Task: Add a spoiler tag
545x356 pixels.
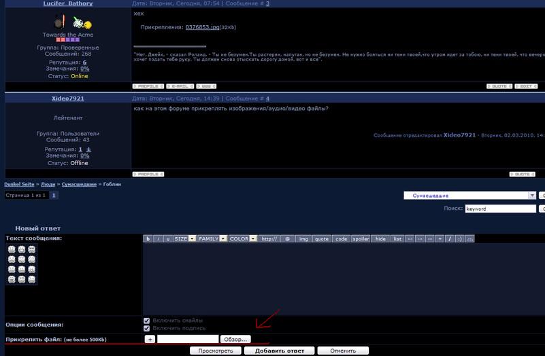Action: tap(361, 239)
